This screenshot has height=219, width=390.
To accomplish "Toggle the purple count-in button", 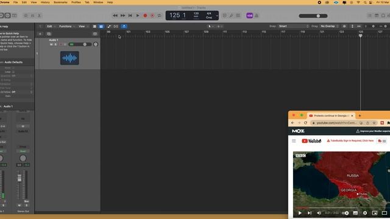I will [x=249, y=15].
